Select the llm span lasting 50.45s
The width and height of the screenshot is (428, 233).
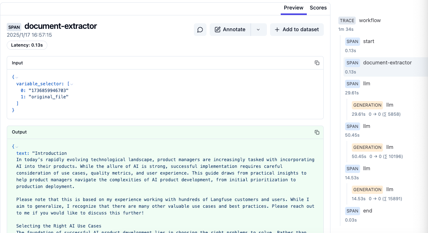click(x=366, y=126)
